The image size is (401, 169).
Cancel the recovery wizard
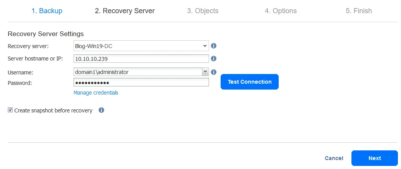(334, 158)
